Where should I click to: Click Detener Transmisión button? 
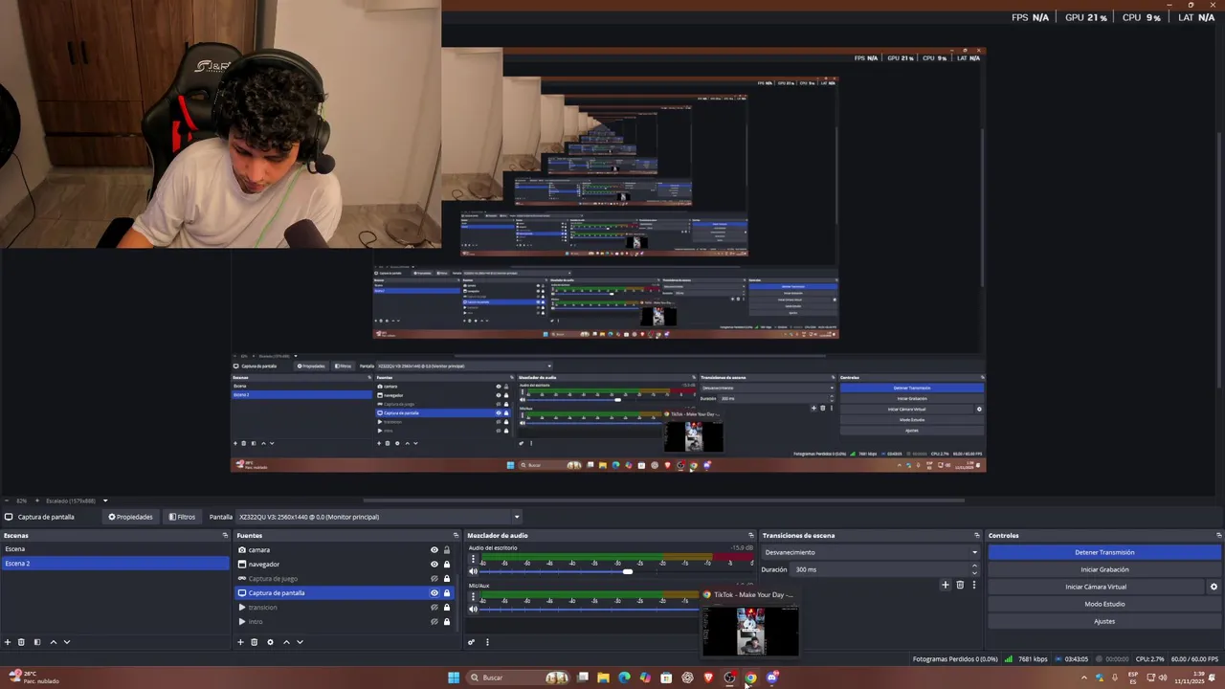pos(1104,552)
